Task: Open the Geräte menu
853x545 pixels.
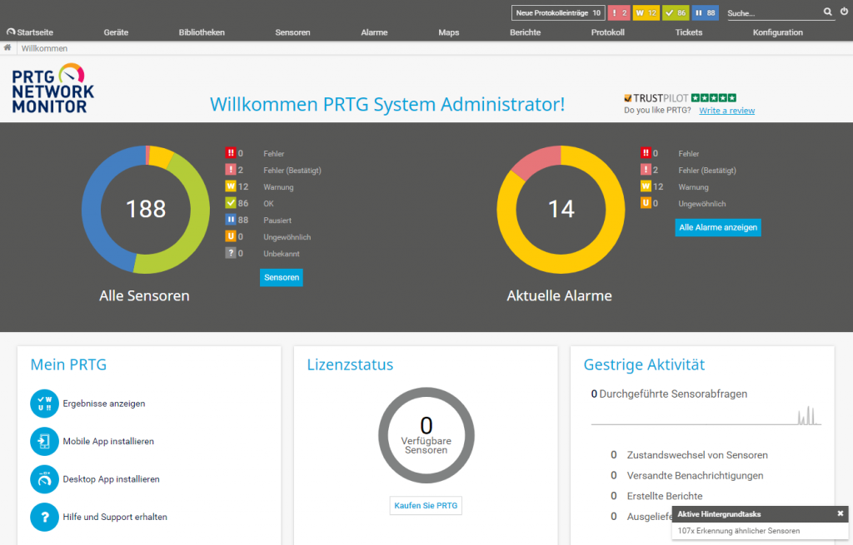Action: [x=116, y=32]
